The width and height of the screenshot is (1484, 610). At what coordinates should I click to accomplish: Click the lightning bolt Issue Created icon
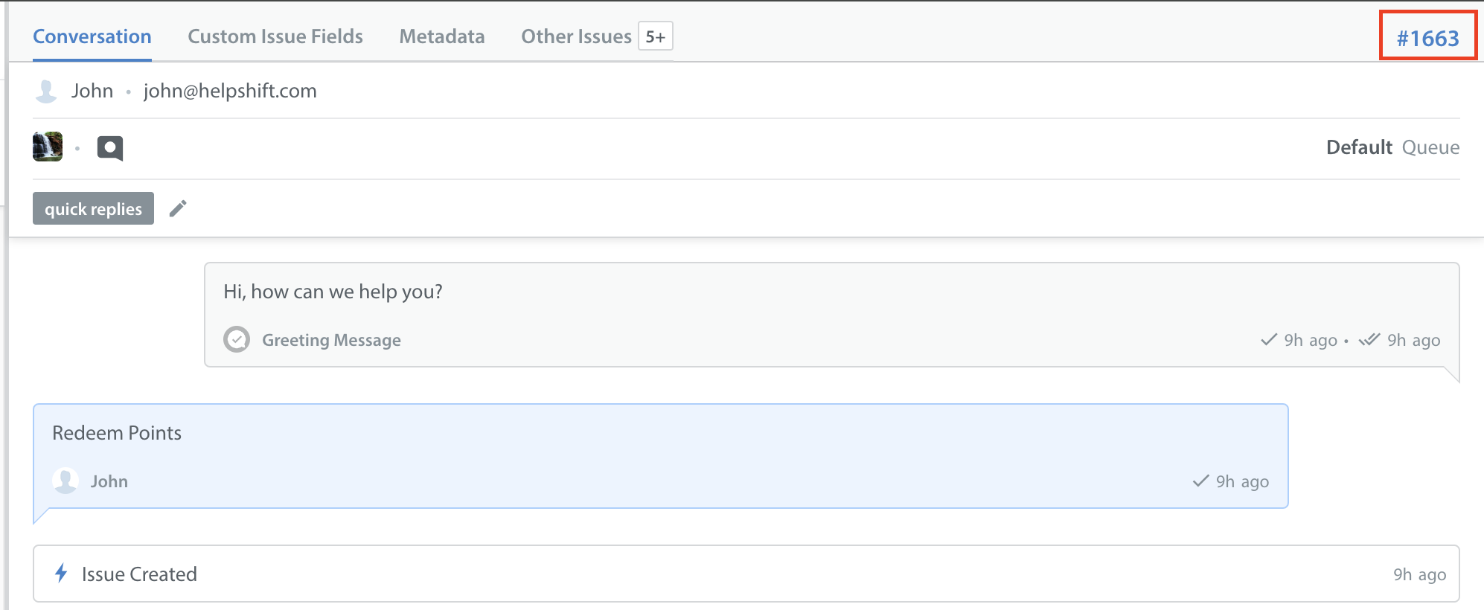(x=62, y=573)
